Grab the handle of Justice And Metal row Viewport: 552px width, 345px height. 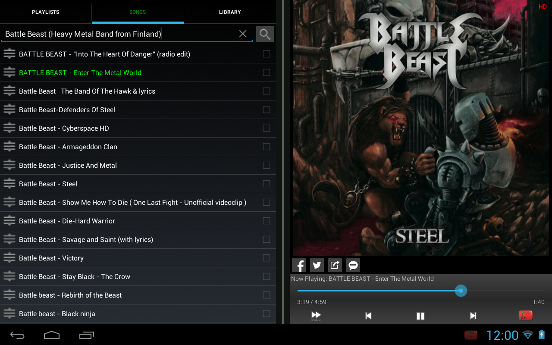9,165
